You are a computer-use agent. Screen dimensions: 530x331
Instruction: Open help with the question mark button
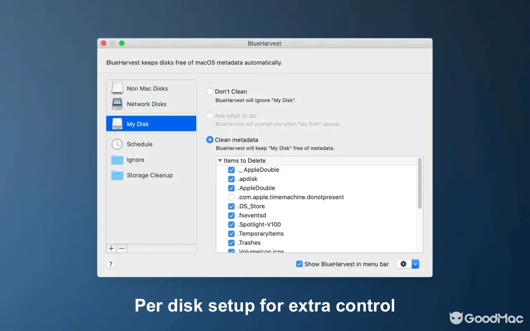click(x=111, y=264)
